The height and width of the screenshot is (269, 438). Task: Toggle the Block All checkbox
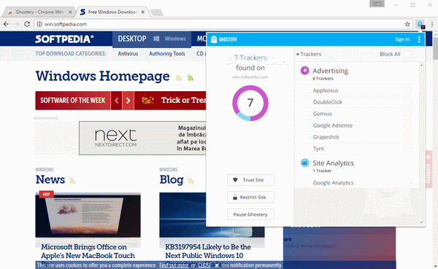pos(407,54)
